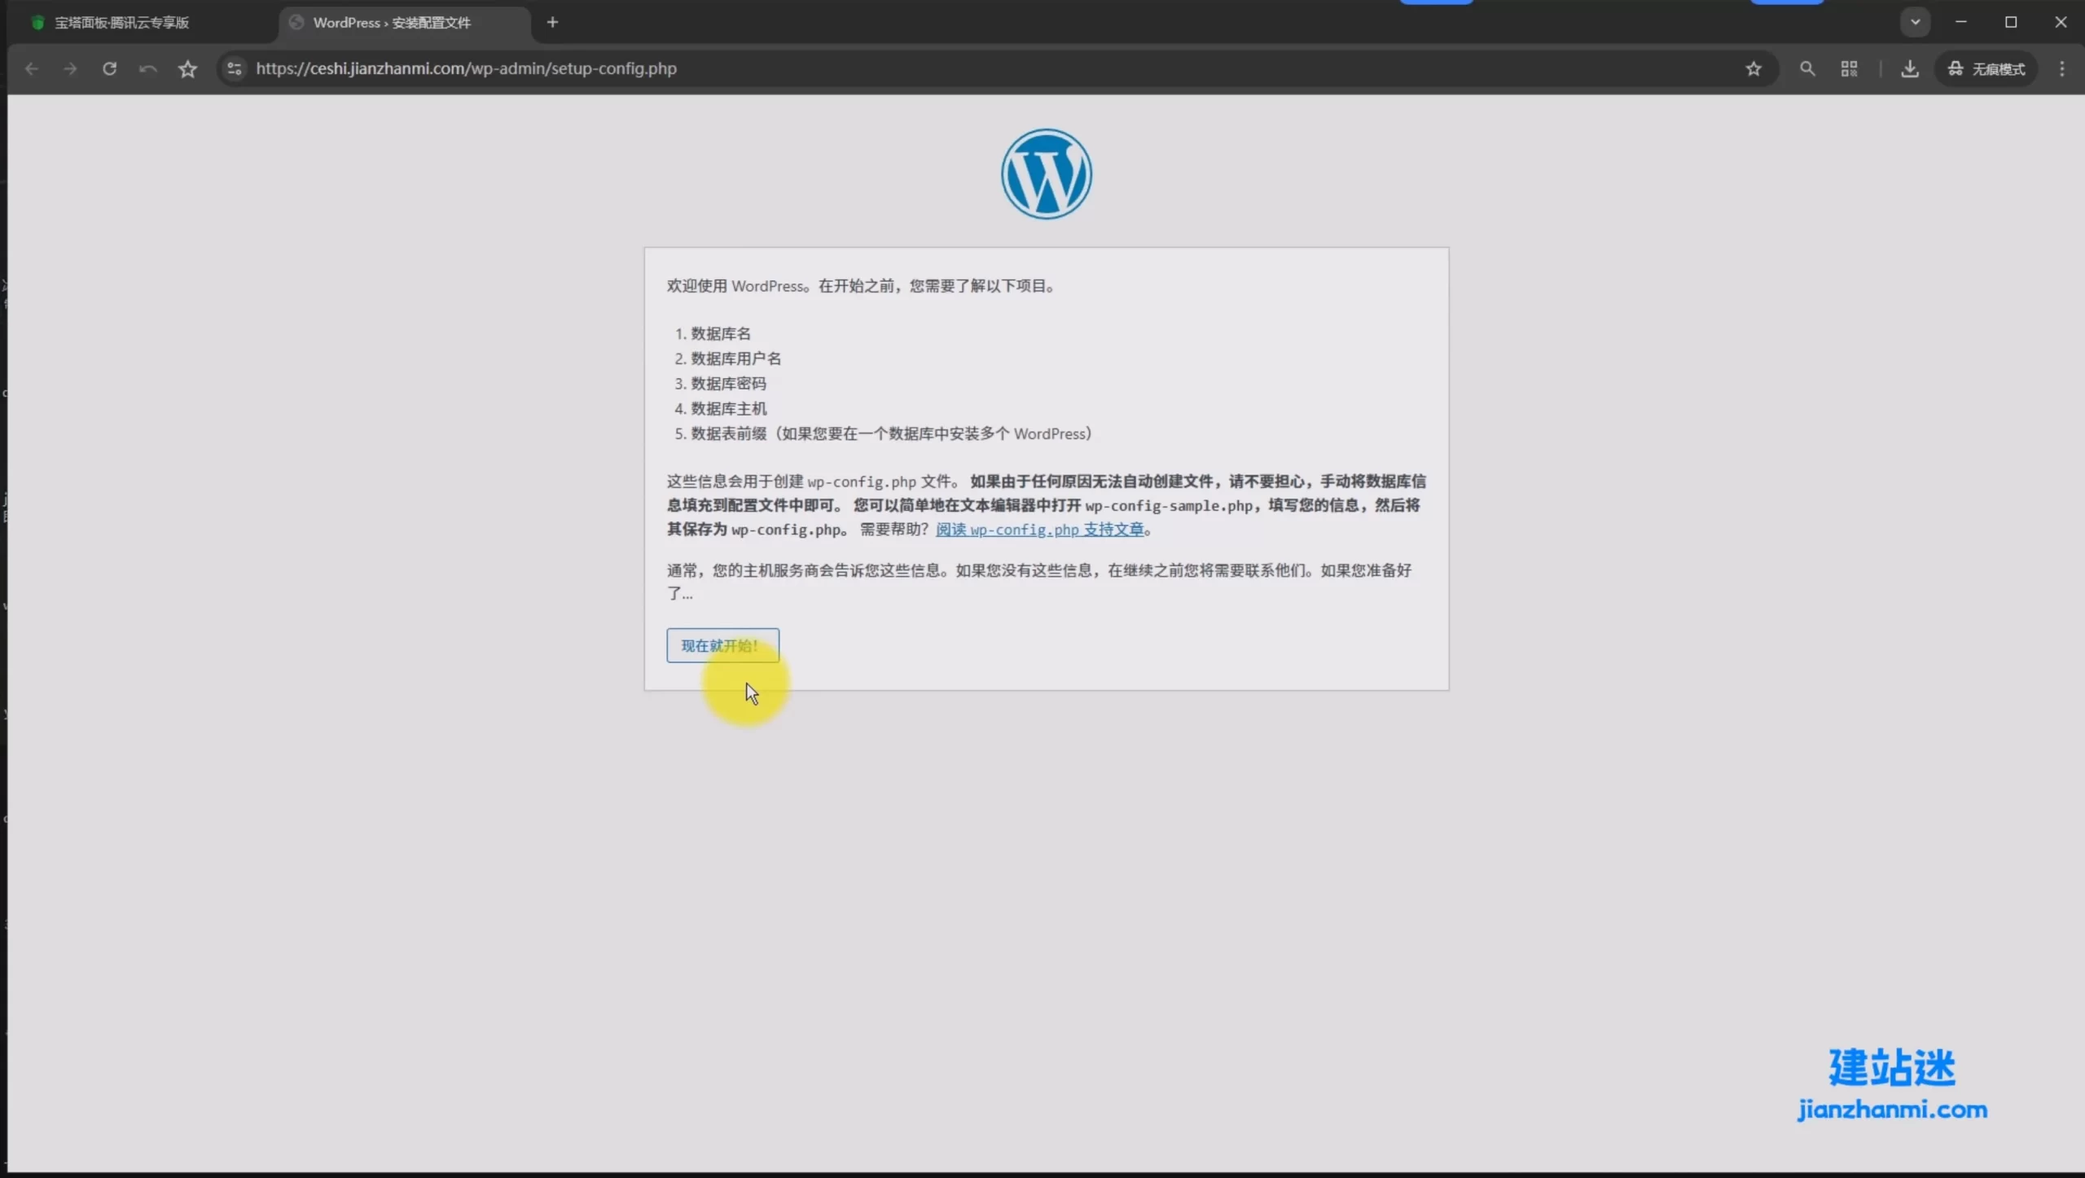Click the 现在就开始! button
The image size is (2085, 1178).
coord(722,645)
